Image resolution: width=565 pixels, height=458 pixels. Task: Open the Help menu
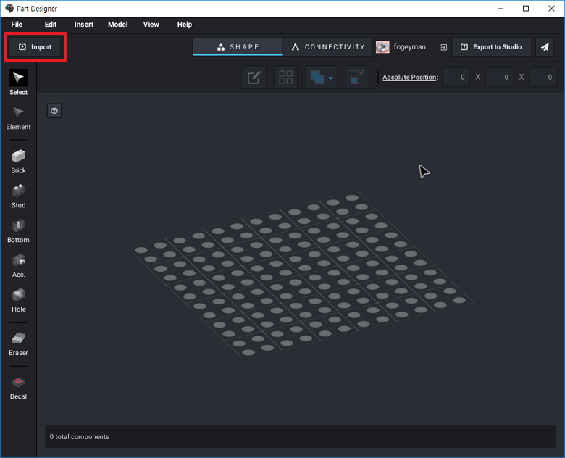(185, 25)
